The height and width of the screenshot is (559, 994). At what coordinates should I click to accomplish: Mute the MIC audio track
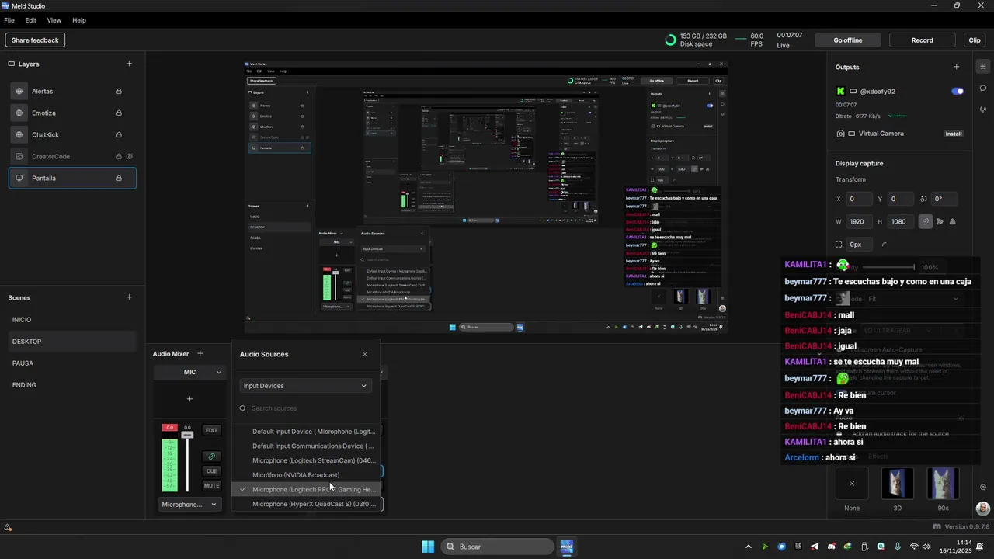tap(211, 485)
